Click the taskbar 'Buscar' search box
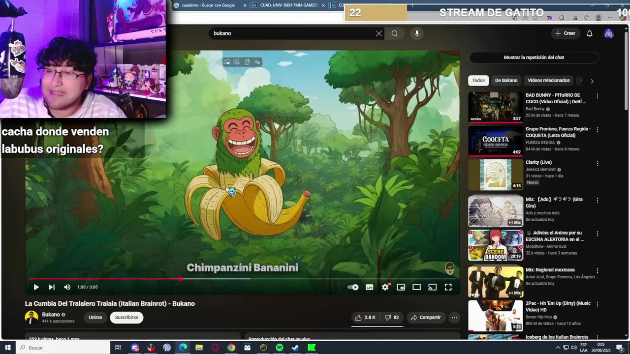This screenshot has width=630, height=354. point(63,348)
